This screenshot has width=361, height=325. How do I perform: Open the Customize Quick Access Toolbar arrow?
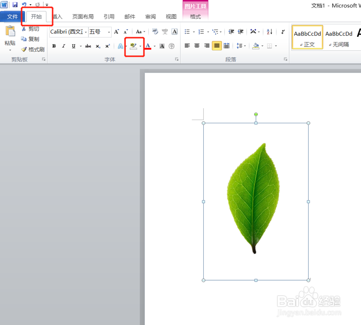click(x=47, y=5)
